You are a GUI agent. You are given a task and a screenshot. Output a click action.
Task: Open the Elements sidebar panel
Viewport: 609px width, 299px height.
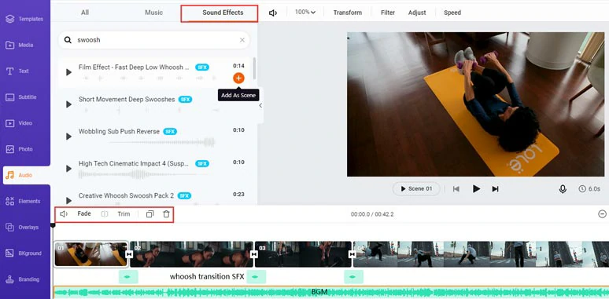[25, 201]
